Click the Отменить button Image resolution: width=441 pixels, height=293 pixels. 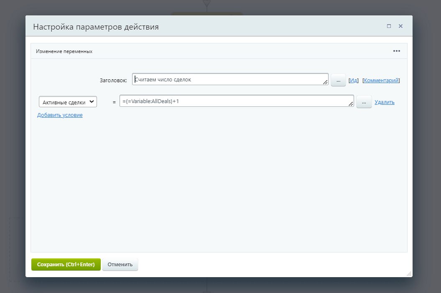coord(120,264)
